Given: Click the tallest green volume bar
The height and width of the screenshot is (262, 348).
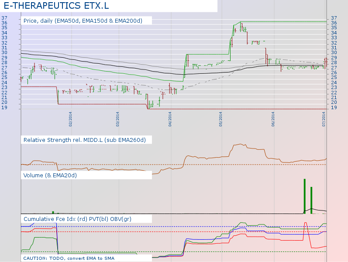Looking at the screenshot, I should click(x=305, y=196).
